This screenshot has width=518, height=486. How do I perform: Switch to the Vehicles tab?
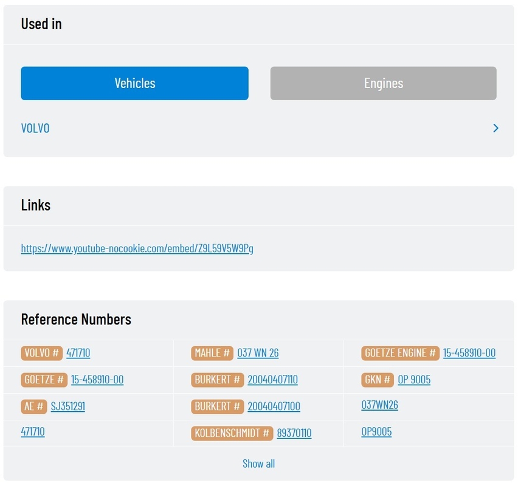pos(134,83)
